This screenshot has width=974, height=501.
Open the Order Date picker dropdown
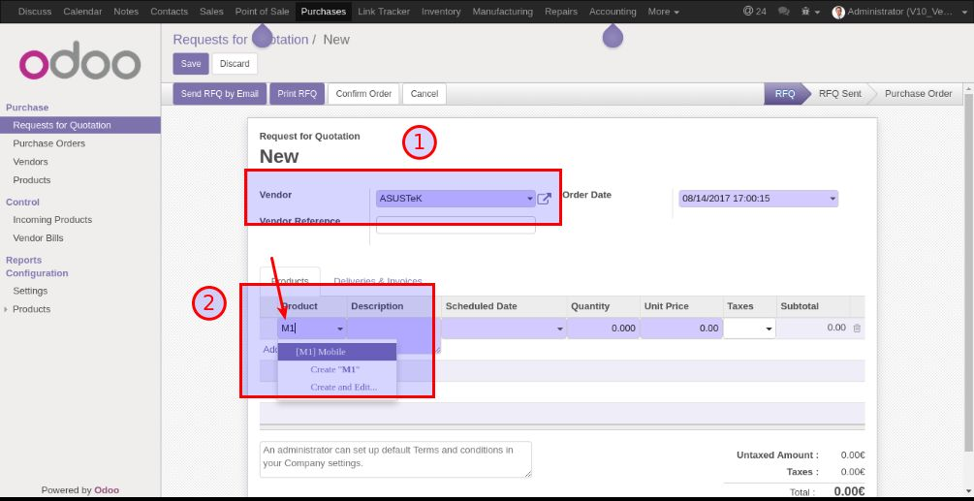pyautogui.click(x=833, y=199)
